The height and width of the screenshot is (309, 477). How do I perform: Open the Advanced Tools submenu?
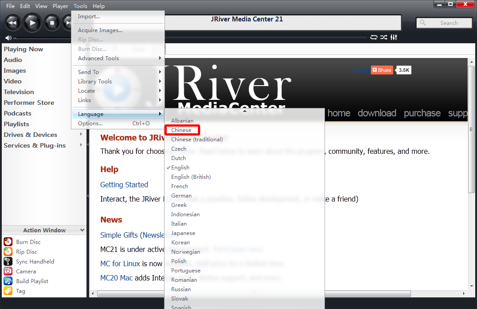pyautogui.click(x=118, y=58)
